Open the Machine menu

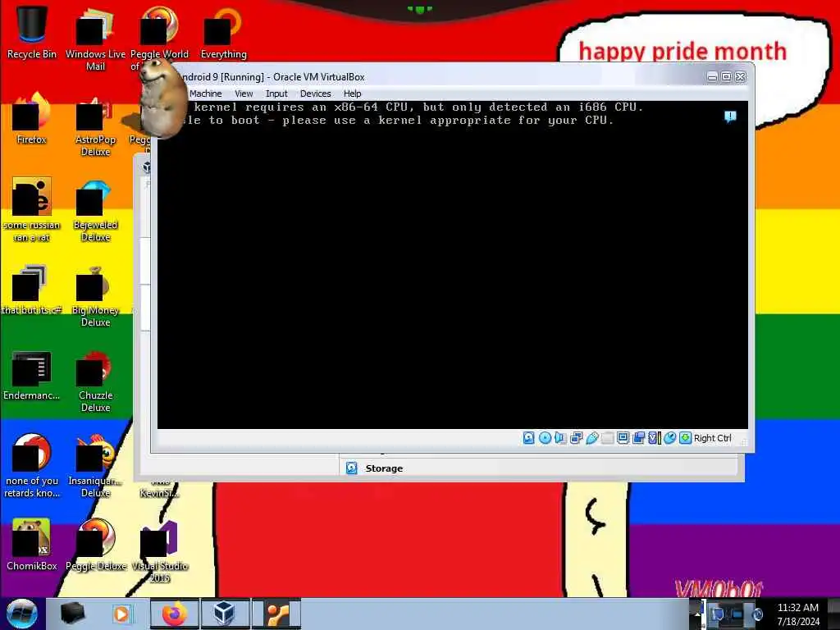[205, 94]
